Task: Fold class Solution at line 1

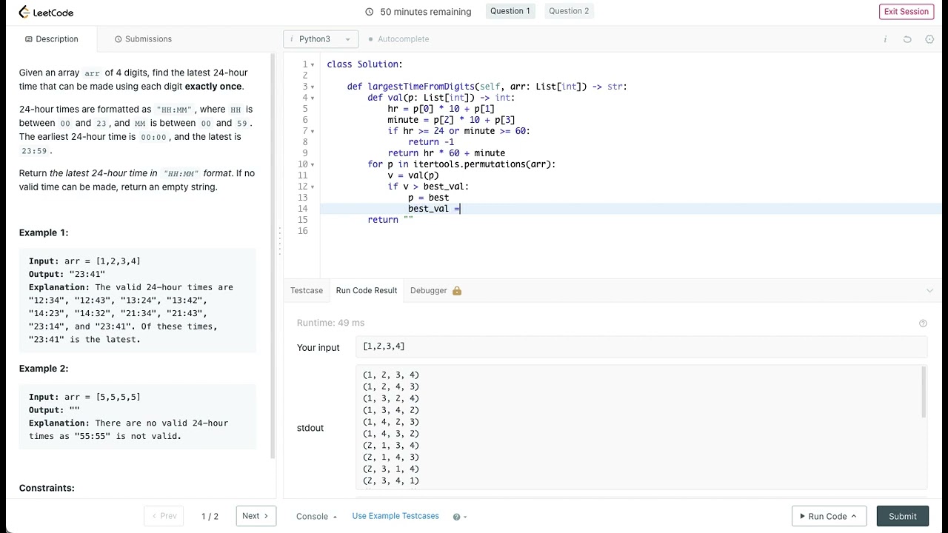Action: click(x=313, y=65)
